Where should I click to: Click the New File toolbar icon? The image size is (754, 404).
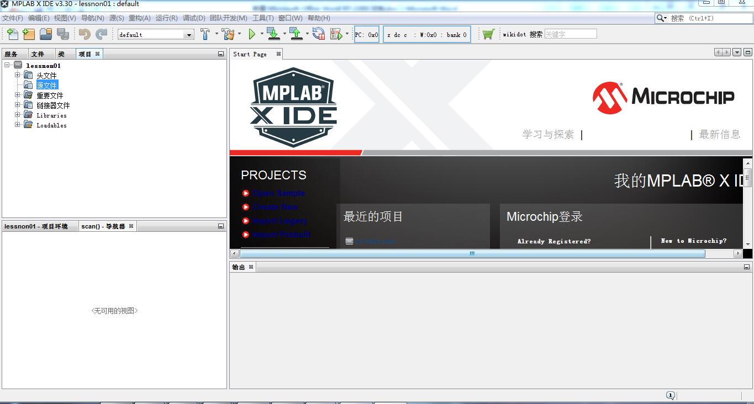pos(12,34)
